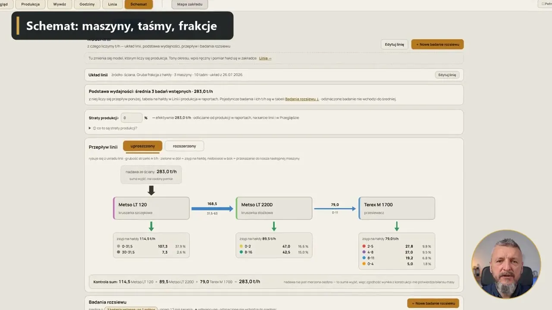Click the value 42,5 in fraction 8-16 row

(x=286, y=252)
